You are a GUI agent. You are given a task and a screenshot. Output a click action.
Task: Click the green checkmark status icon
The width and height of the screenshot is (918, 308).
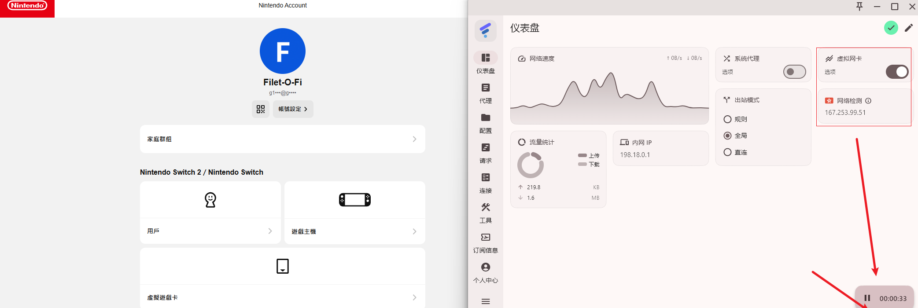click(x=891, y=28)
